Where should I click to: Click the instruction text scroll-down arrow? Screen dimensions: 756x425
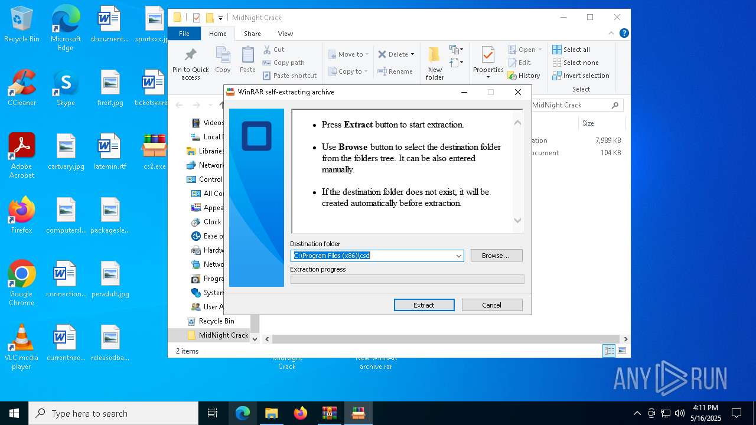tap(517, 221)
